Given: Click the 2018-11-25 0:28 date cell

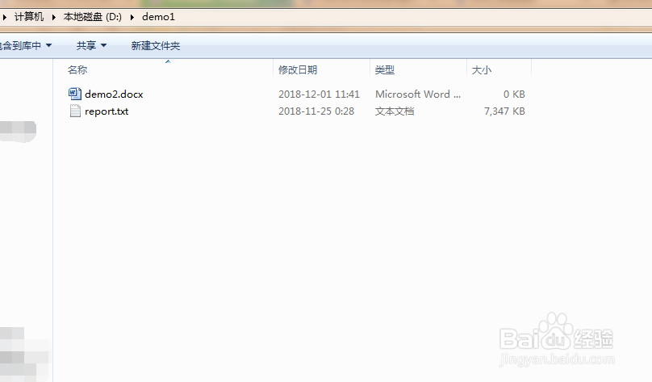Looking at the screenshot, I should tap(316, 111).
